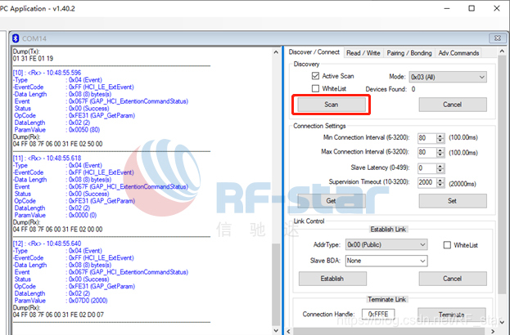Increase Max Connection Interval with up arrow
This screenshot has height=335, width=510.
(440, 150)
